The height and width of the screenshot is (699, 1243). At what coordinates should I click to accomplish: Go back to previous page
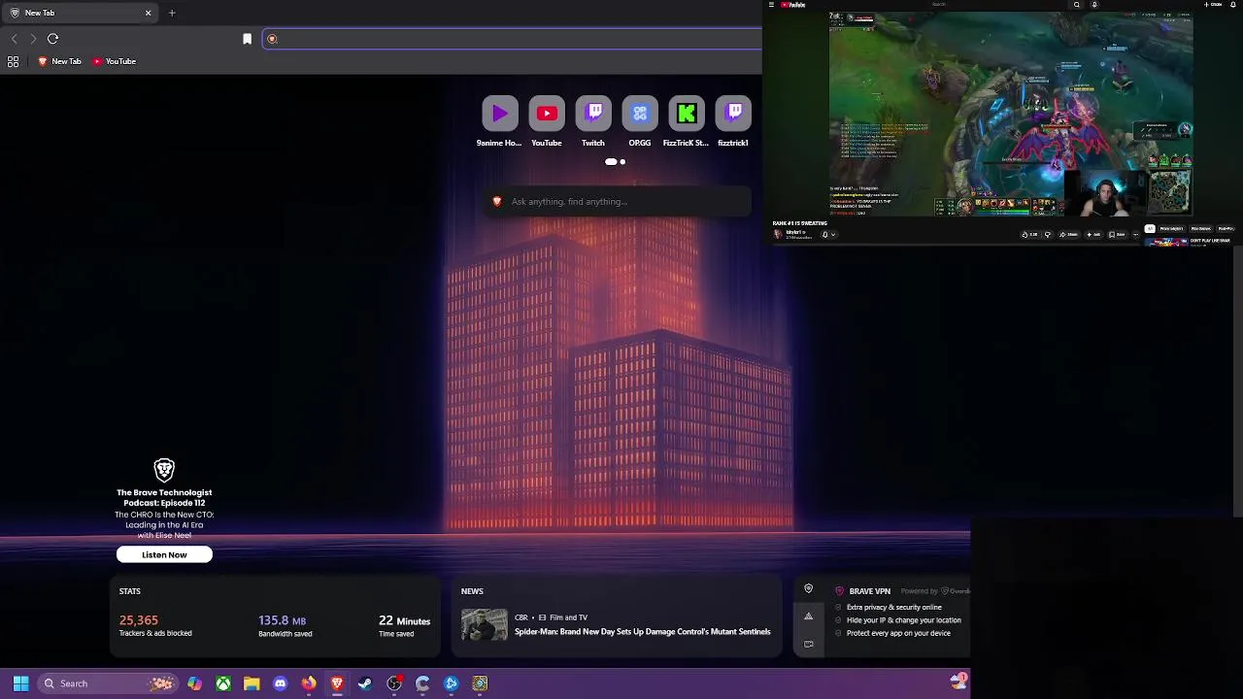pyautogui.click(x=14, y=39)
